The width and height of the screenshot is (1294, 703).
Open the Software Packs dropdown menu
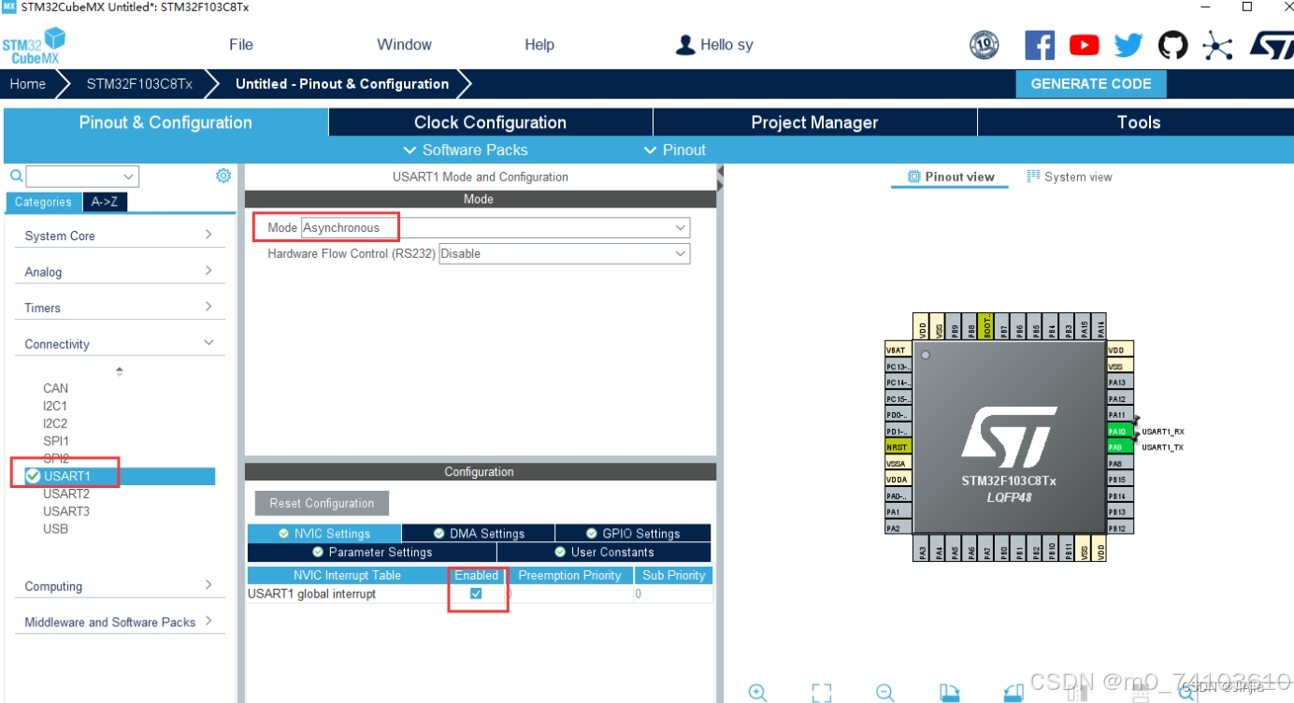(x=466, y=150)
